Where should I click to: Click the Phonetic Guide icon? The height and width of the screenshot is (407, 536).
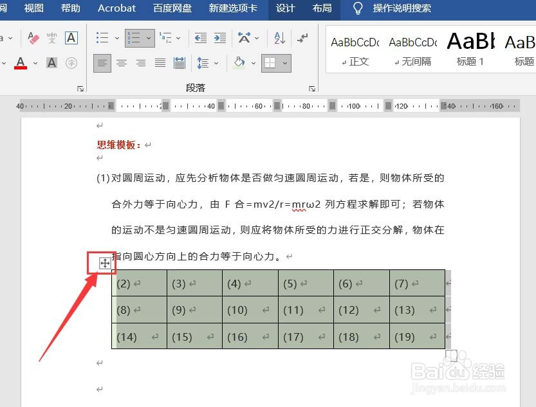click(x=51, y=38)
